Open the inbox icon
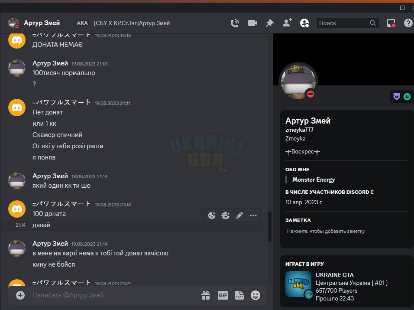This screenshot has width=414, height=310. (x=391, y=23)
